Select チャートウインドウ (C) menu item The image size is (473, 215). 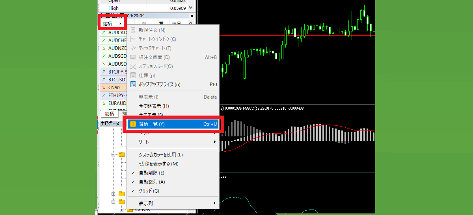(x=173, y=39)
